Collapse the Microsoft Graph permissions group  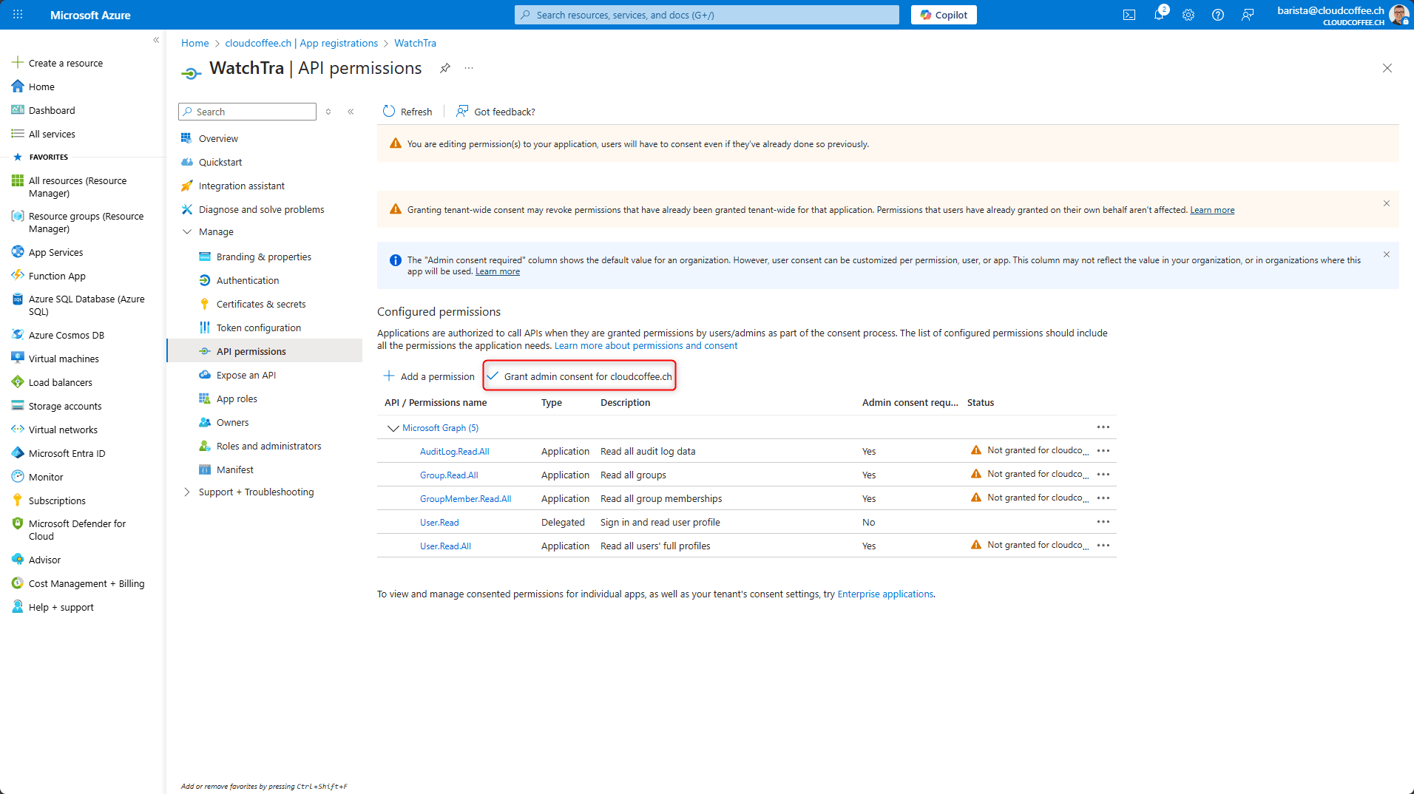393,428
